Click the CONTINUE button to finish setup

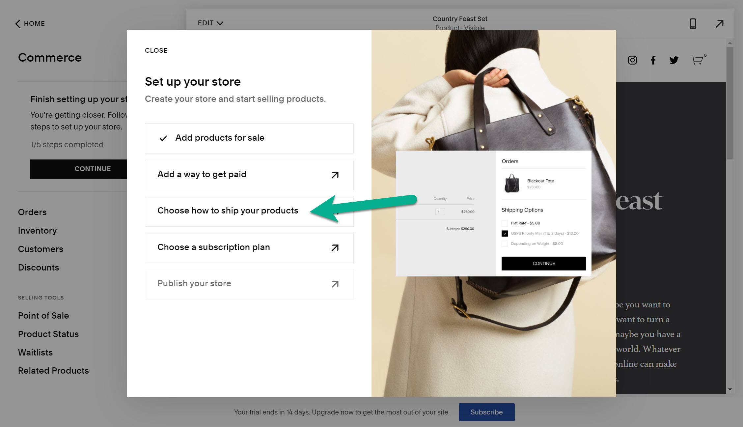tap(93, 169)
